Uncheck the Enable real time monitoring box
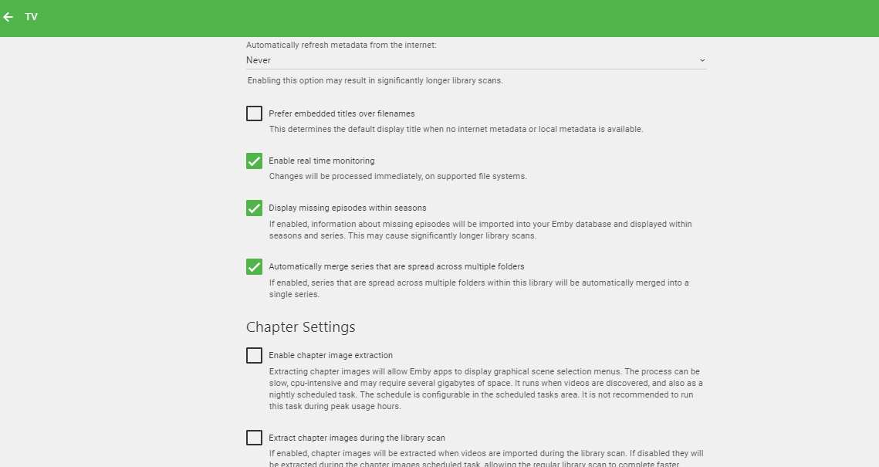Screen dimensions: 879x467 pos(254,161)
